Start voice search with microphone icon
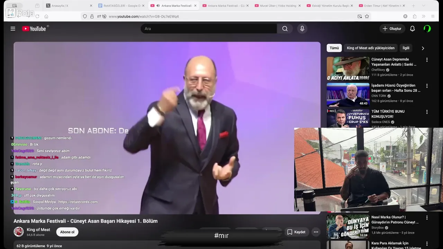 coord(302,29)
